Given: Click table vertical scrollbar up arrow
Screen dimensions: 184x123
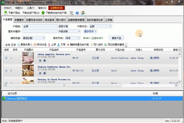Looking at the screenshot, I should (179, 50).
